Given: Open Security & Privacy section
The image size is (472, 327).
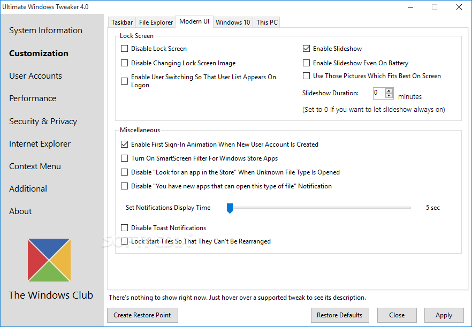Looking at the screenshot, I should [x=43, y=121].
